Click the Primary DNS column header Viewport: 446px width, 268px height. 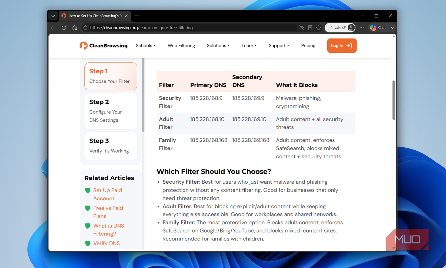208,85
